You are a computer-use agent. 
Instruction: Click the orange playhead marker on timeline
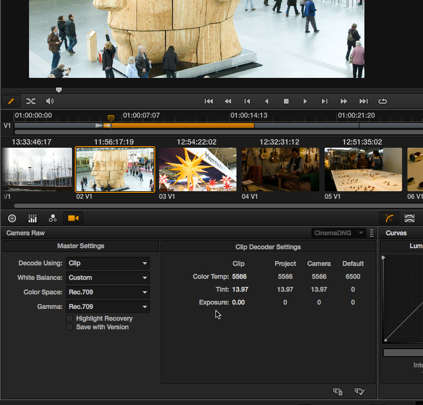point(111,118)
